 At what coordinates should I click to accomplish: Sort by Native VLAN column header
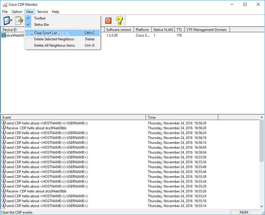[x=163, y=30]
